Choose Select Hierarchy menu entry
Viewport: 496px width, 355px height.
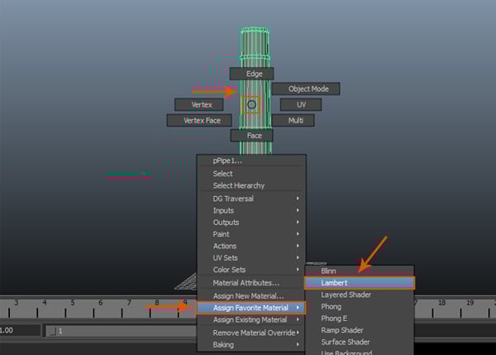click(x=239, y=186)
